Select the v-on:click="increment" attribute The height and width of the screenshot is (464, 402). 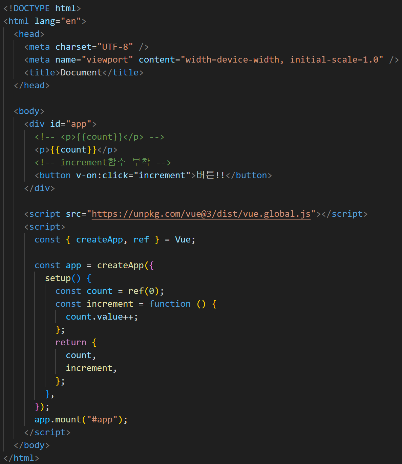click(x=133, y=176)
